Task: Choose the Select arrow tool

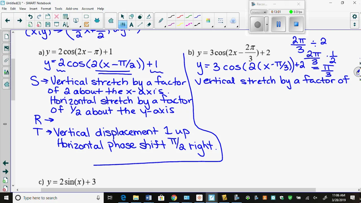Action: [x=122, y=17]
